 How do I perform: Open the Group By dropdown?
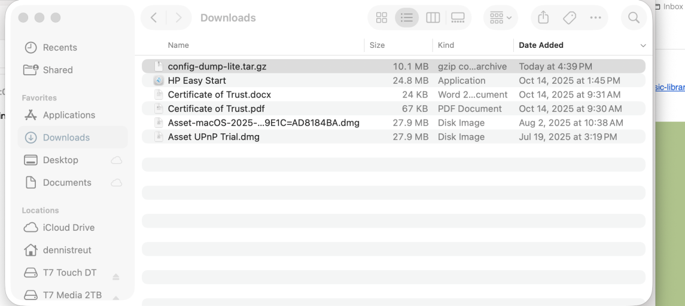pyautogui.click(x=500, y=18)
